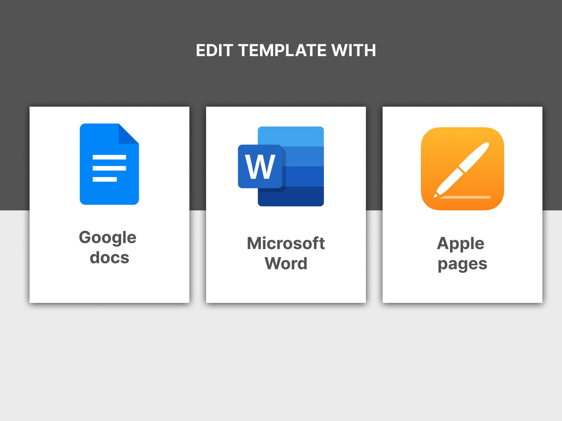Click the underline stroke beneath the Pages pen
Screen dimensions: 562x421
click(x=465, y=197)
